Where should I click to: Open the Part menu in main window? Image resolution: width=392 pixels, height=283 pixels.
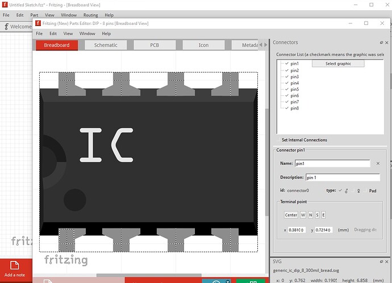pyautogui.click(x=34, y=15)
